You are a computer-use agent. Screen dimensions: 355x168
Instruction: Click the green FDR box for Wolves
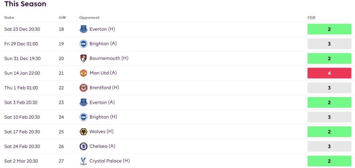(329, 132)
